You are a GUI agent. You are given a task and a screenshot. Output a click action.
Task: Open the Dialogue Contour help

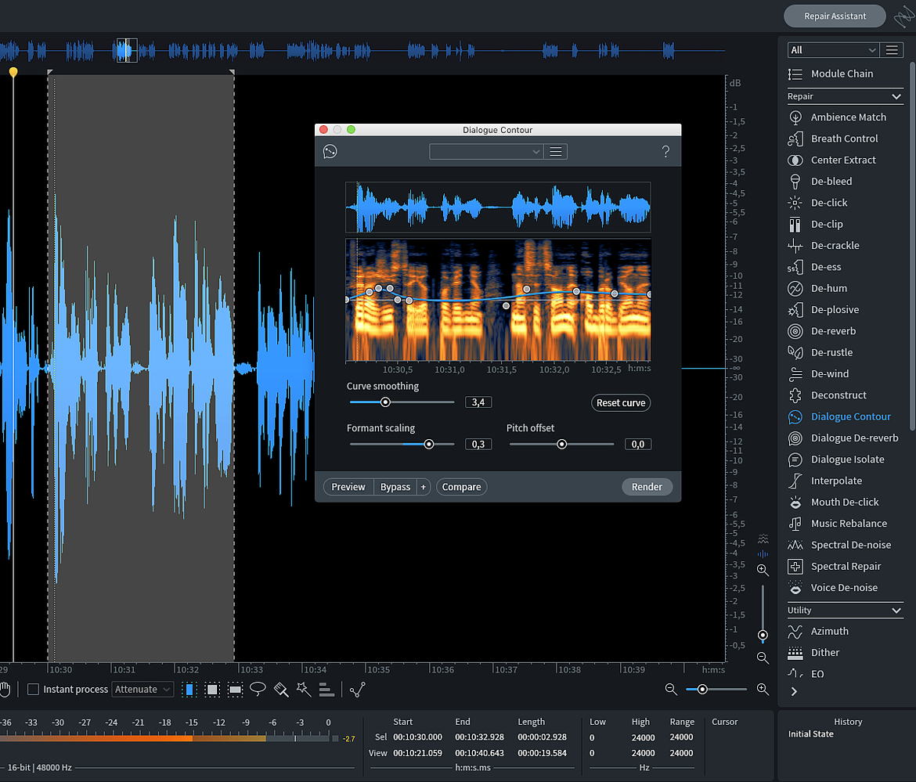pyautogui.click(x=665, y=152)
